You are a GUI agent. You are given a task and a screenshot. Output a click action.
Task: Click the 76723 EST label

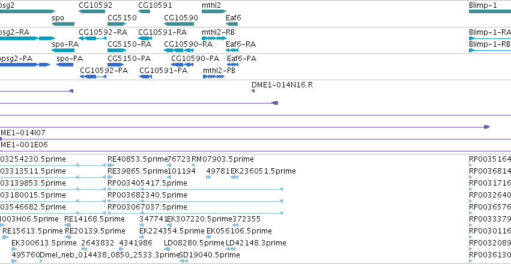pyautogui.click(x=178, y=159)
